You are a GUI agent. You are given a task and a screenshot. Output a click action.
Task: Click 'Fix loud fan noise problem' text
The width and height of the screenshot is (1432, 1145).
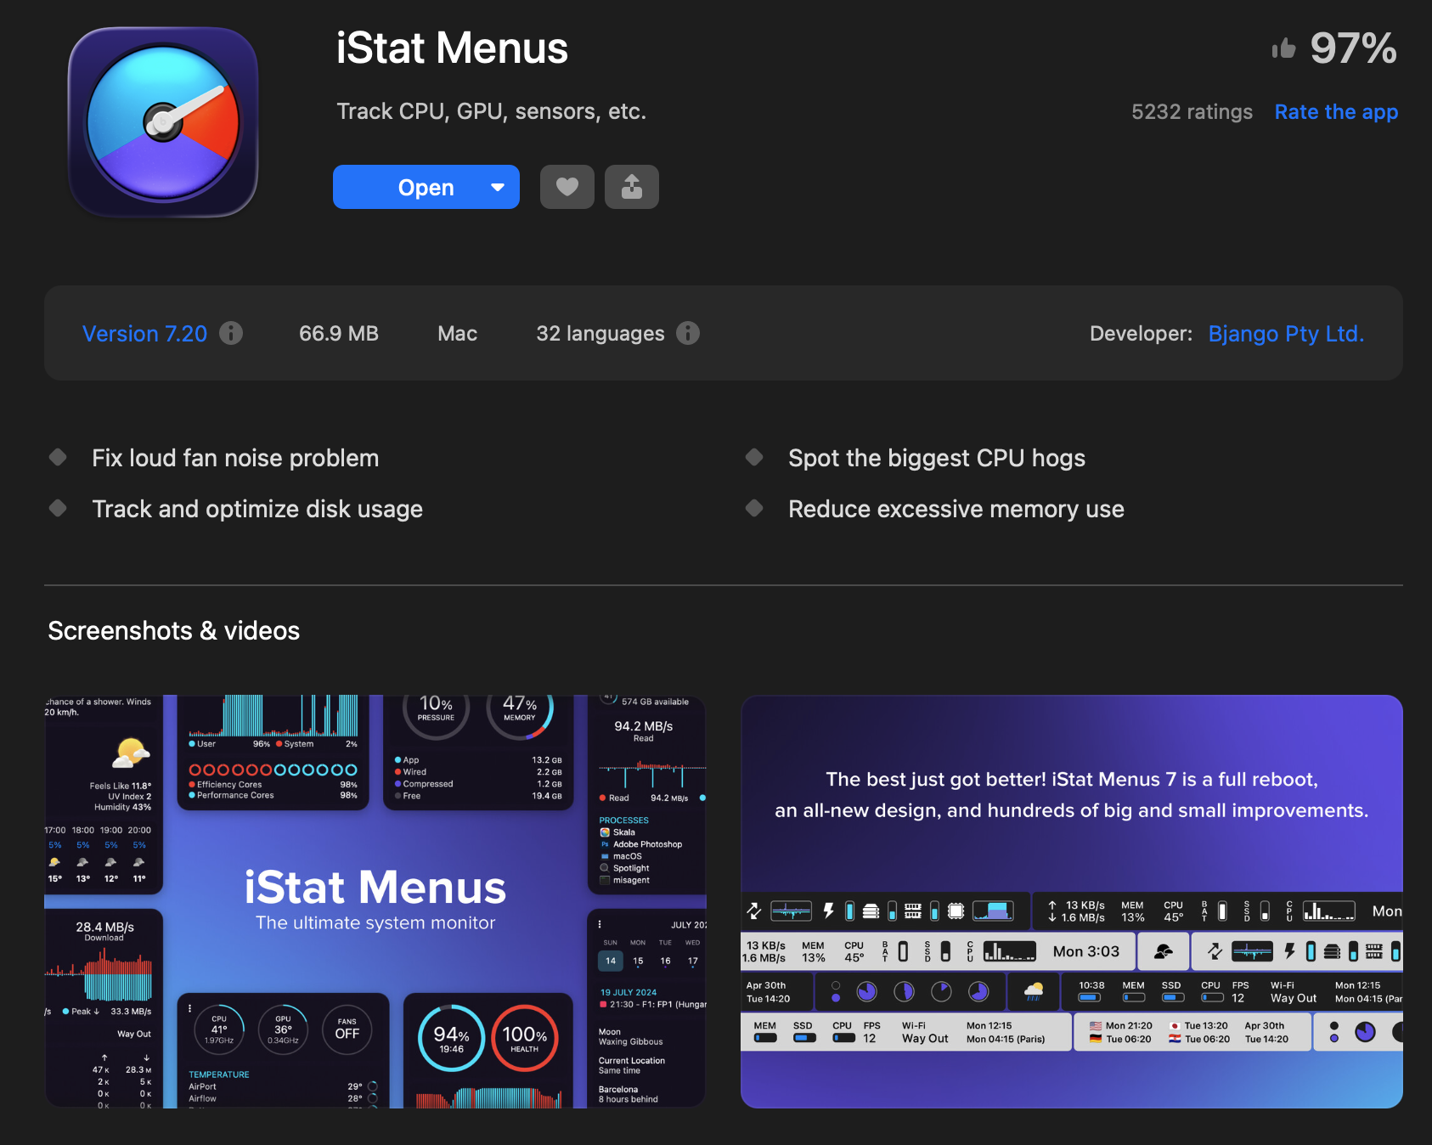(235, 458)
